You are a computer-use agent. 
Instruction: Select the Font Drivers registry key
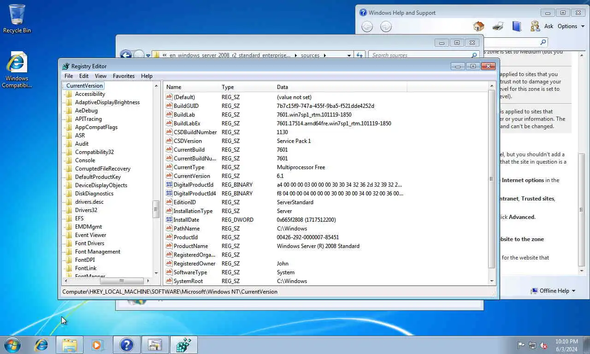click(89, 243)
